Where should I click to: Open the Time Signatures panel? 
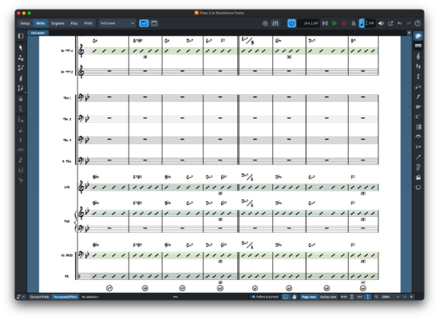coord(418,77)
